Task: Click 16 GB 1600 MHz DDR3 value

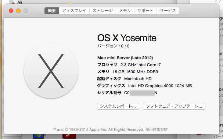Action: [x=135, y=72]
